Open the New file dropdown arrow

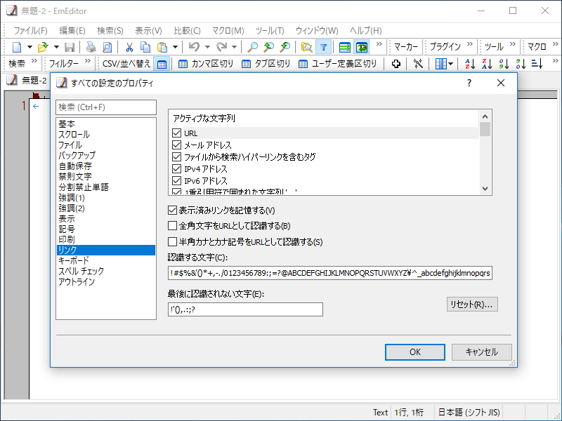tap(30, 47)
